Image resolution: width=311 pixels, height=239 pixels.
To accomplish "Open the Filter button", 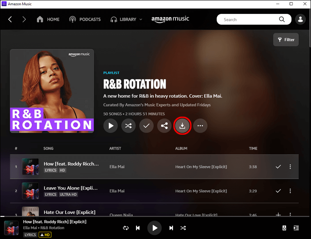I will [x=286, y=40].
